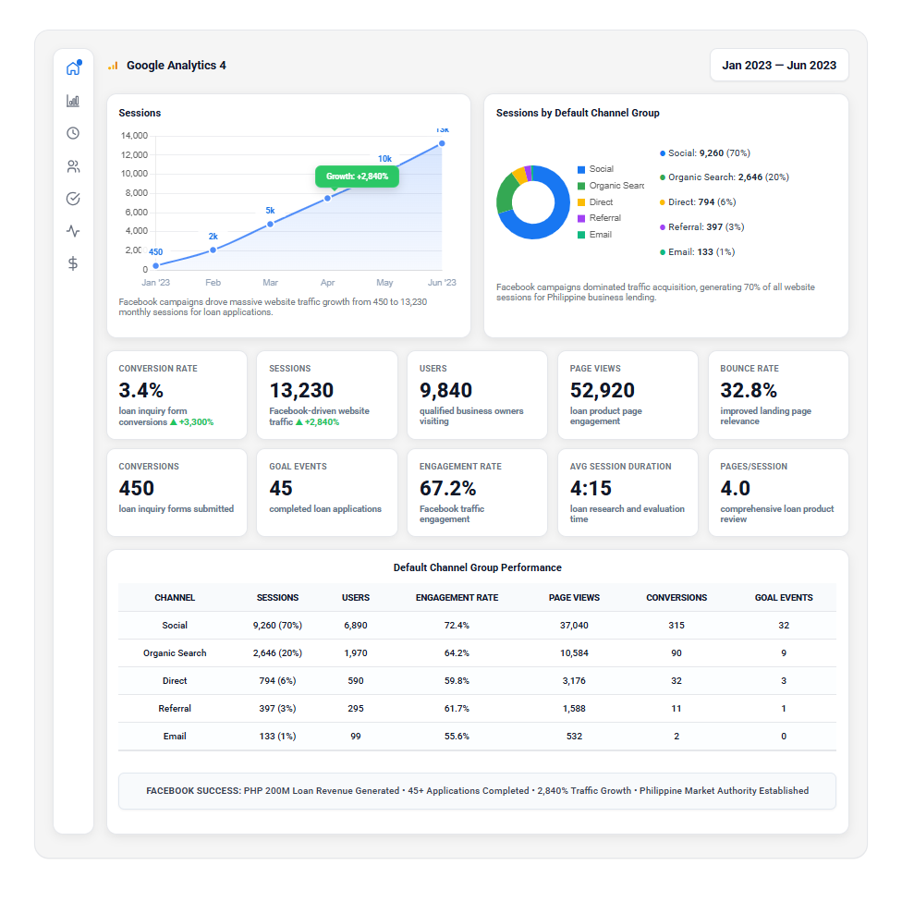Sort table by the Page Views column header
The height and width of the screenshot is (902, 902).
574,598
